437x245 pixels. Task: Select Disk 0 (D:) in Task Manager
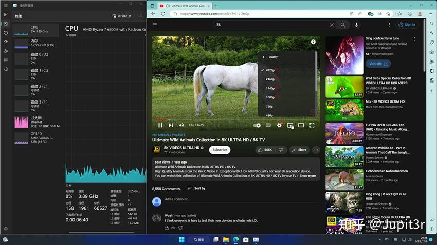tap(35, 58)
